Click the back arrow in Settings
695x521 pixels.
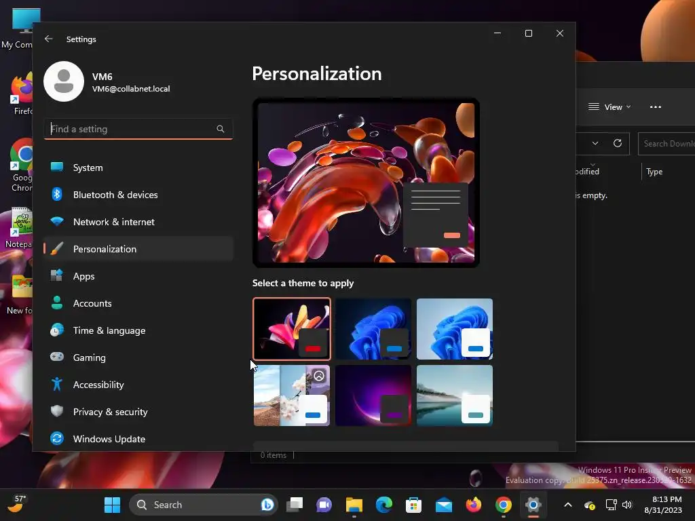pyautogui.click(x=49, y=39)
